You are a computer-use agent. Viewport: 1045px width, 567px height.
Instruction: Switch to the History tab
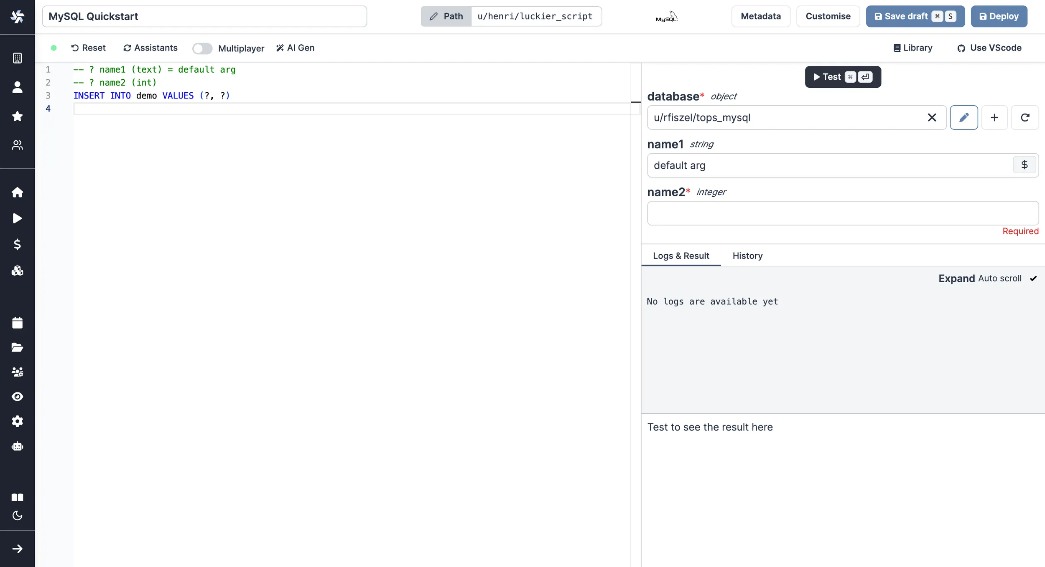point(747,256)
